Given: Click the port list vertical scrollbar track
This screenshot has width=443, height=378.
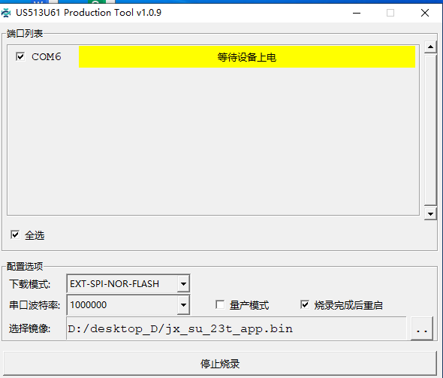Looking at the screenshot, I should 430,130.
